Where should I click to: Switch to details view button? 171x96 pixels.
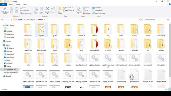pos(166,90)
